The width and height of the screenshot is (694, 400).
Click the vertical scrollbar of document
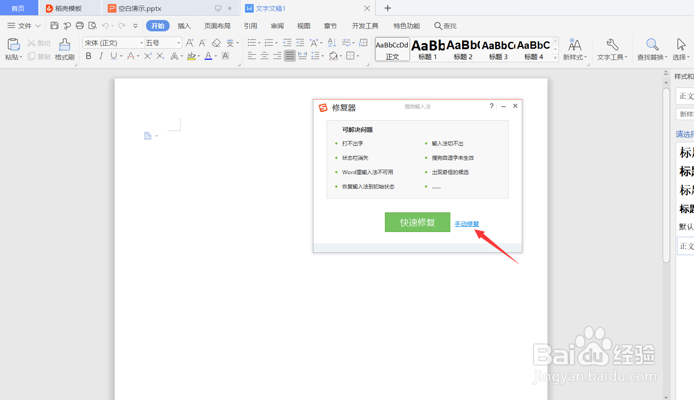(x=666, y=175)
